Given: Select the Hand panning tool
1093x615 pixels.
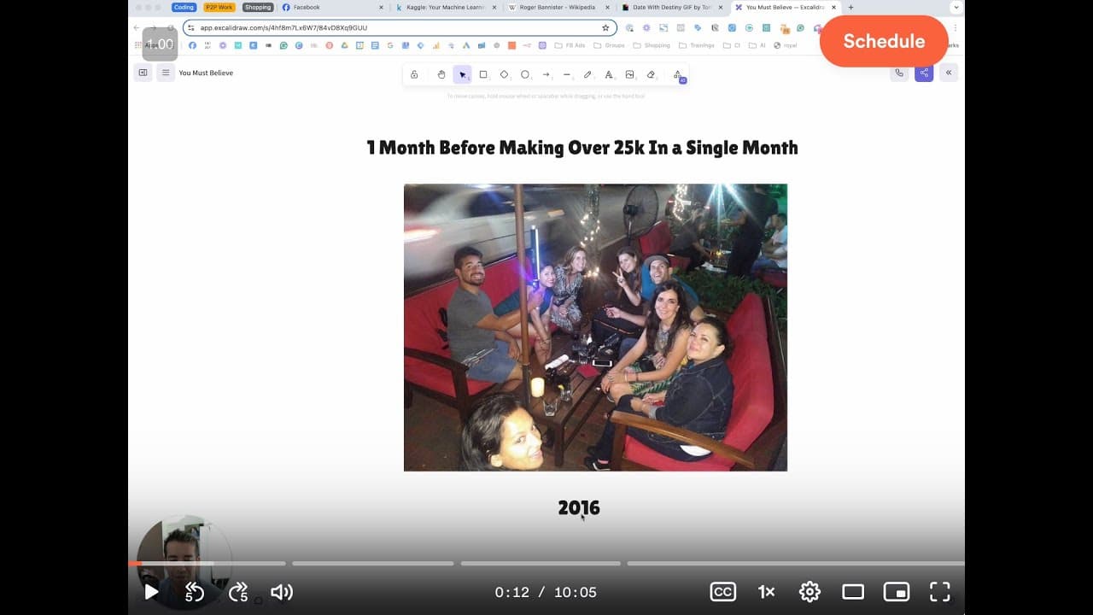Looking at the screenshot, I should (441, 74).
